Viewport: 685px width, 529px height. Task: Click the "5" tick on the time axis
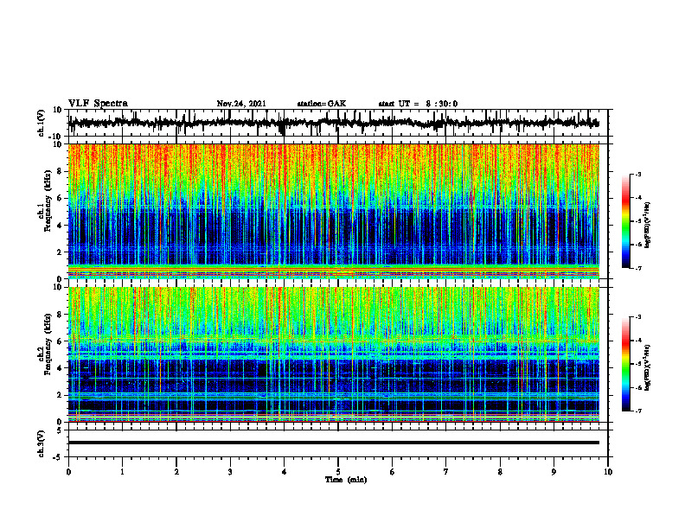(338, 472)
